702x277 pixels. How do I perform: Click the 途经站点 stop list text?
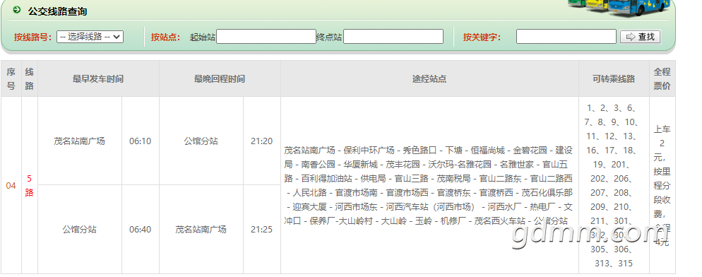pos(429,185)
